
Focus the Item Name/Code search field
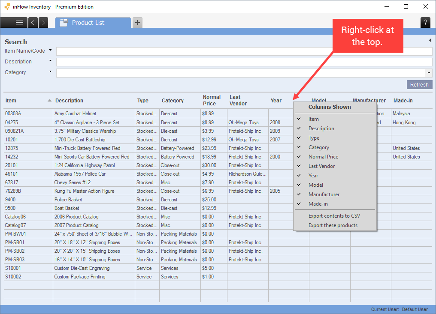click(x=244, y=51)
